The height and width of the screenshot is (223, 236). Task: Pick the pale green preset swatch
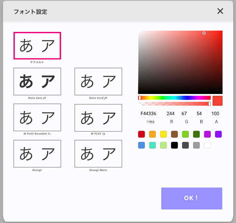tap(163, 145)
